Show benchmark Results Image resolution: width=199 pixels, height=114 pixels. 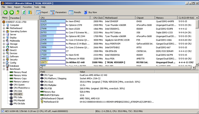coord(75,12)
